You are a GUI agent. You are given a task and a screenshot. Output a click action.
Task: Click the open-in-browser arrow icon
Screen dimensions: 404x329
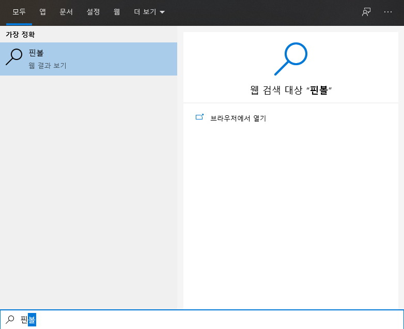click(199, 117)
